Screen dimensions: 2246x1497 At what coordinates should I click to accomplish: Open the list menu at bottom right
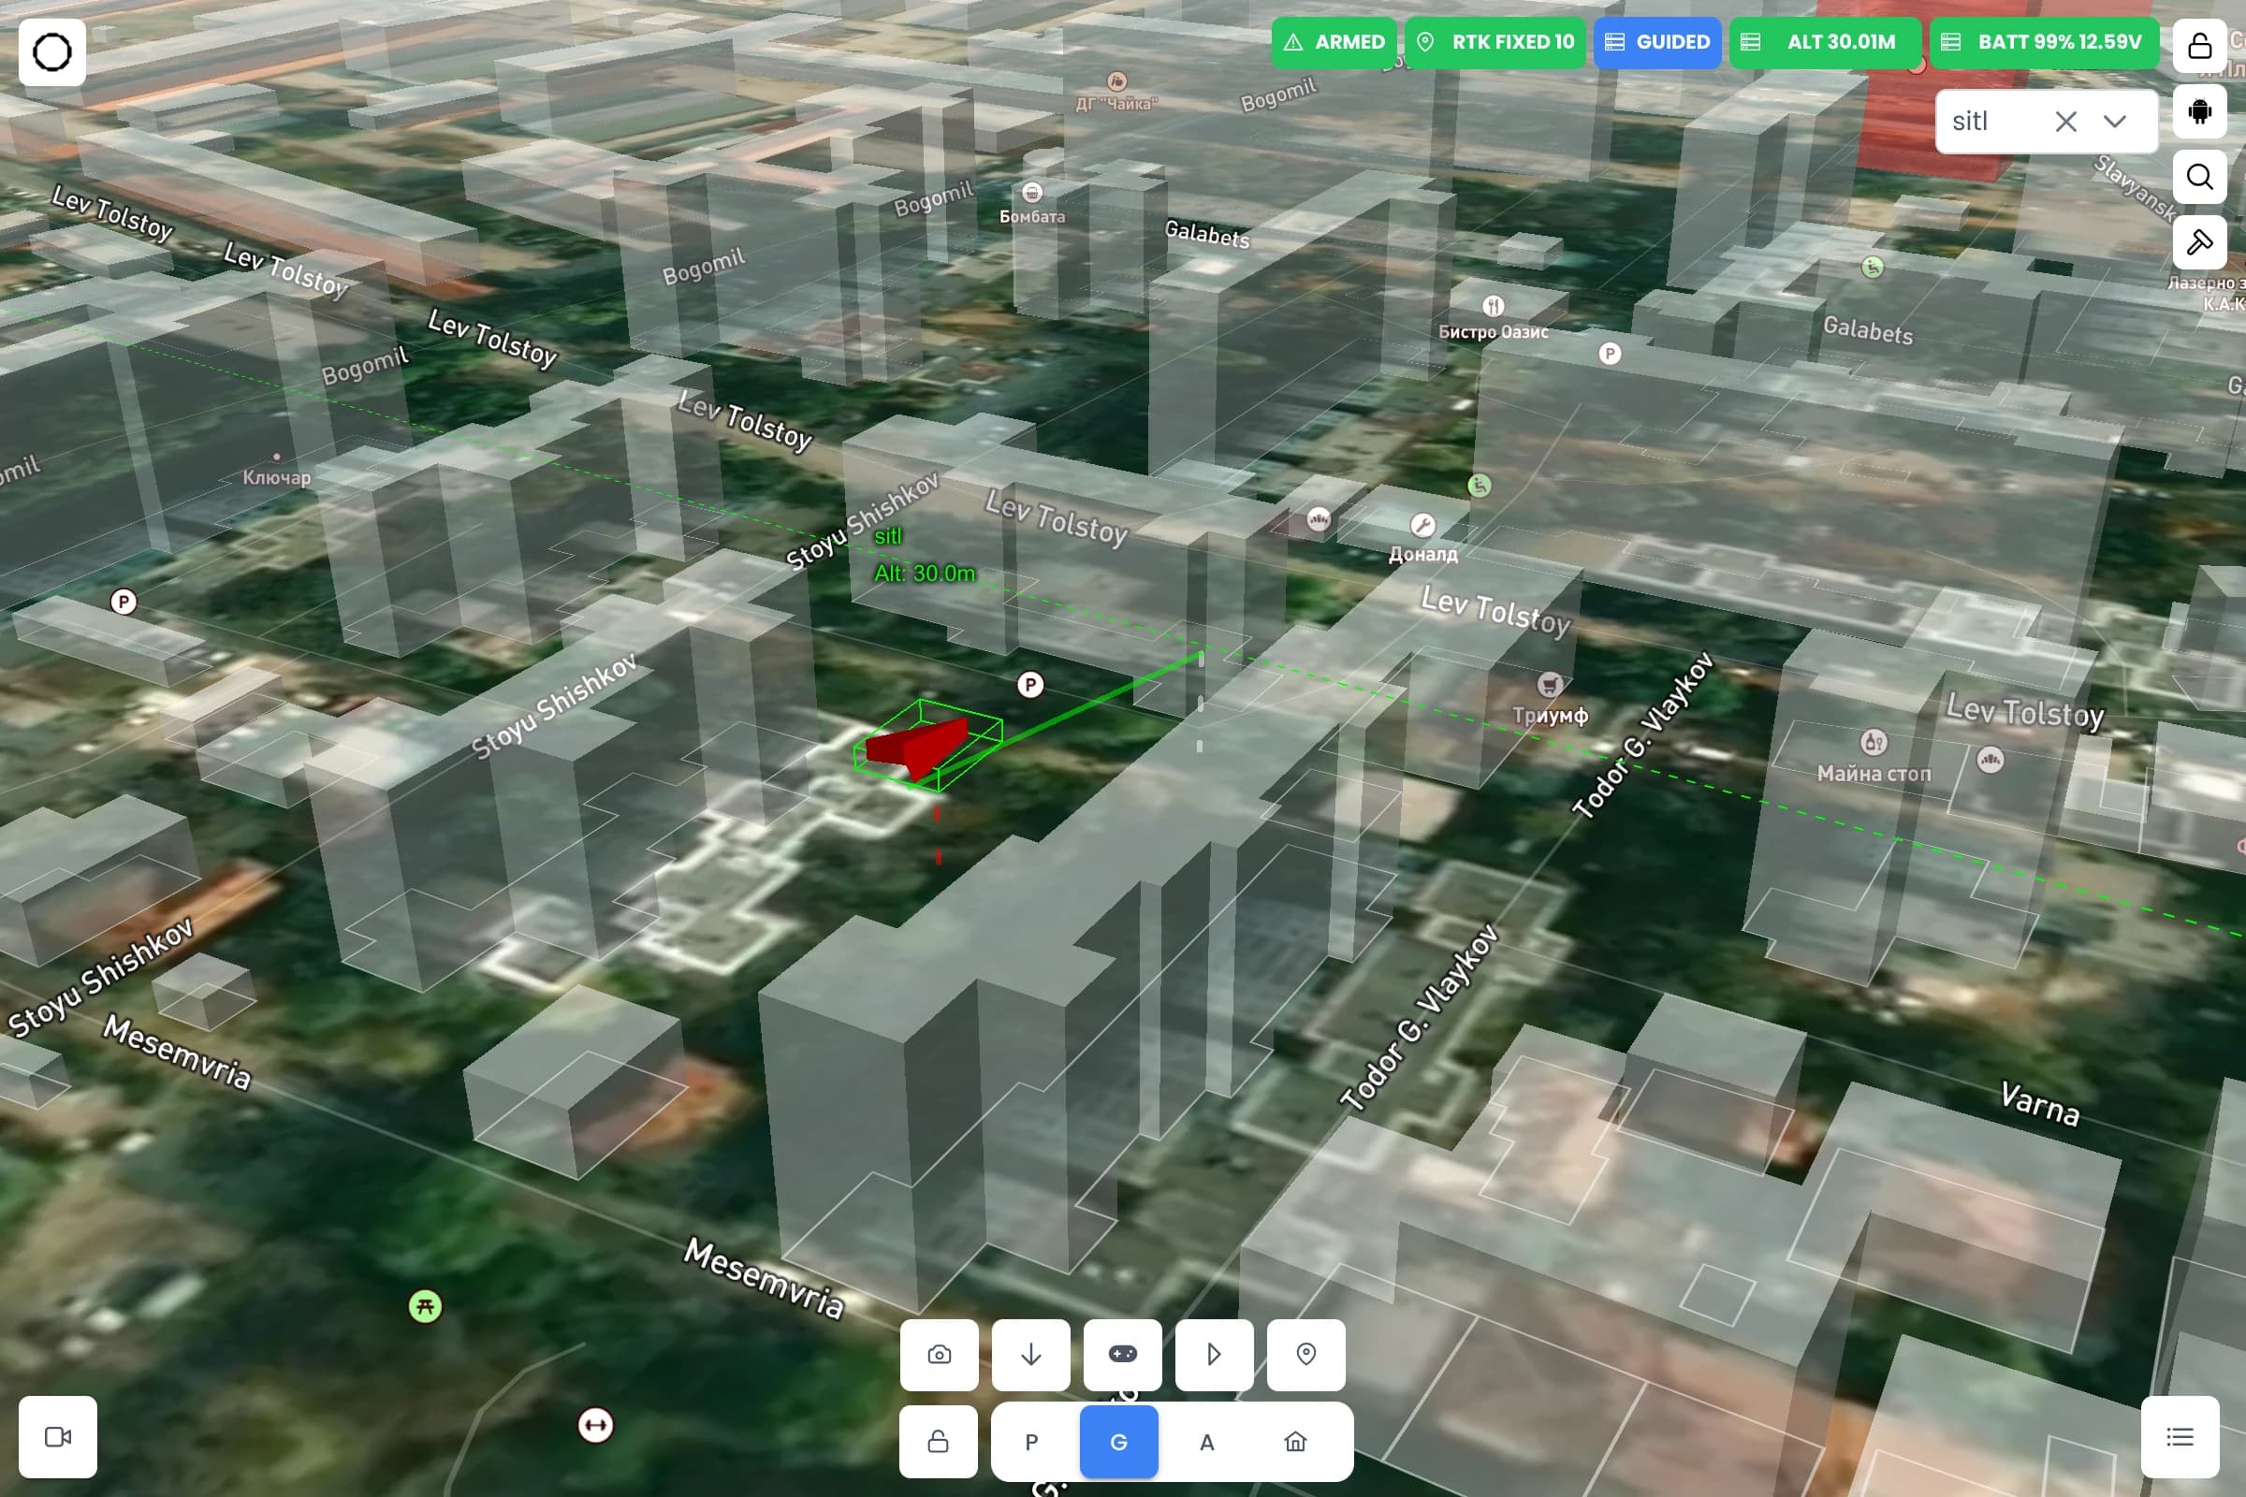[2180, 1436]
